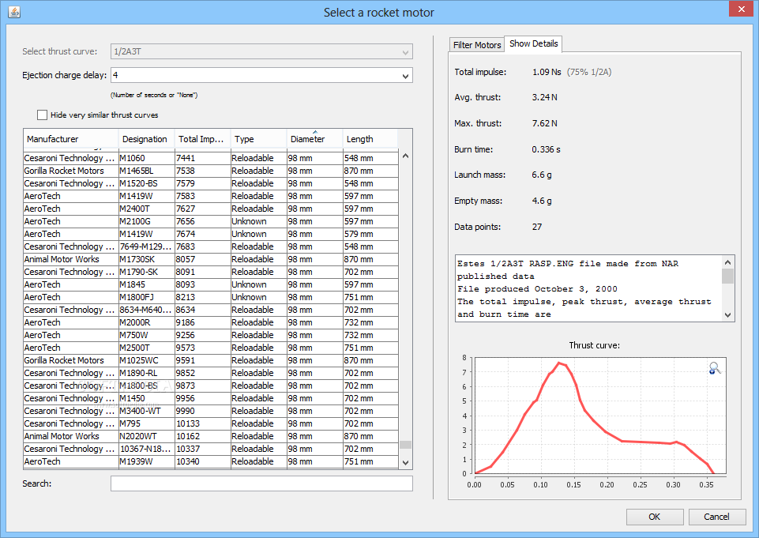The image size is (759, 538).
Task: Select the M1939W AeroTech row
Action: (211, 461)
